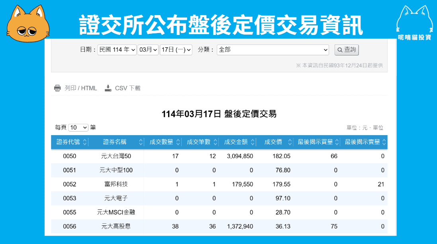Viewport: 437px width, 244px height.
Task: Click the name 元大中型100
Action: [116, 170]
